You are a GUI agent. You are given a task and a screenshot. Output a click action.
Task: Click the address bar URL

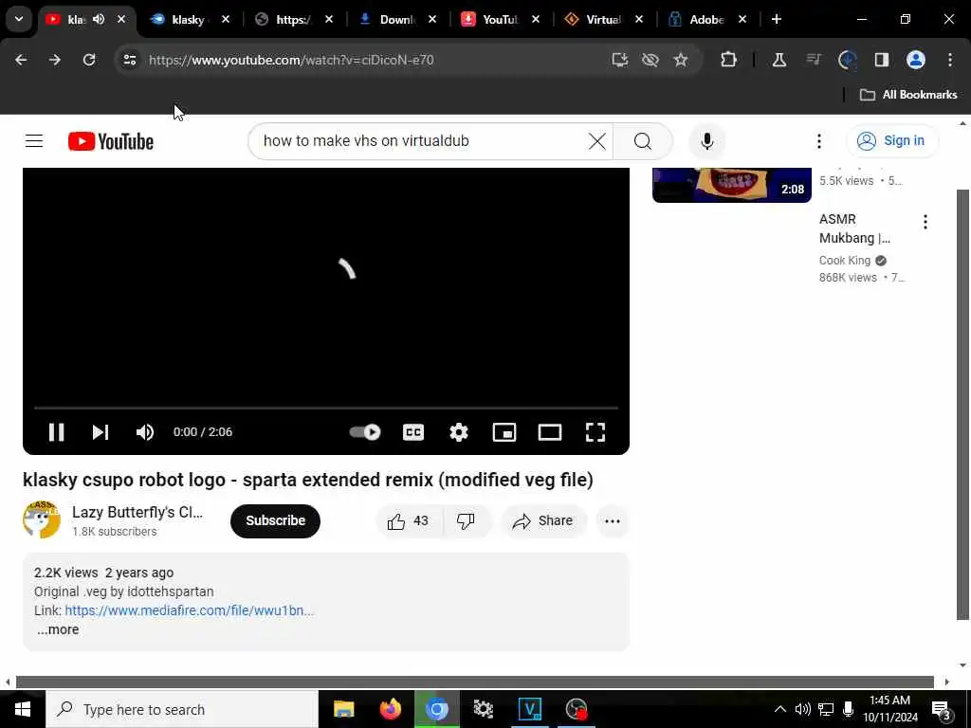coord(291,60)
